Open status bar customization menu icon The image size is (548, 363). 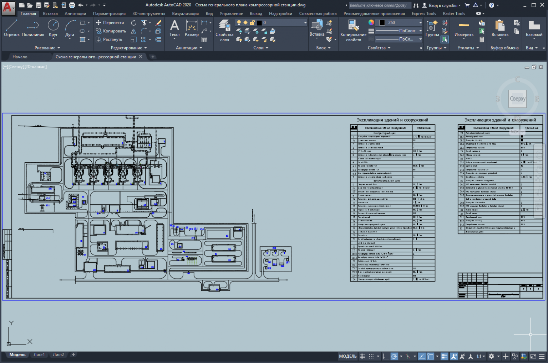point(542,356)
